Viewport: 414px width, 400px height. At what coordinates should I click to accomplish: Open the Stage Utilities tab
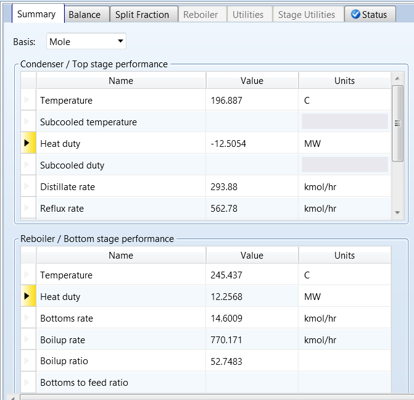pos(307,15)
